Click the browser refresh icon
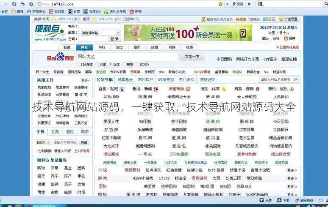The height and width of the screenshot is (207, 328). coord(14,4)
